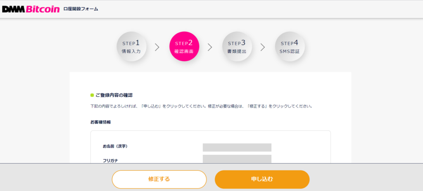This screenshot has height=191, width=423.
Task: Click the instruction sentence starting with 下記の内容
Action: pos(201,106)
